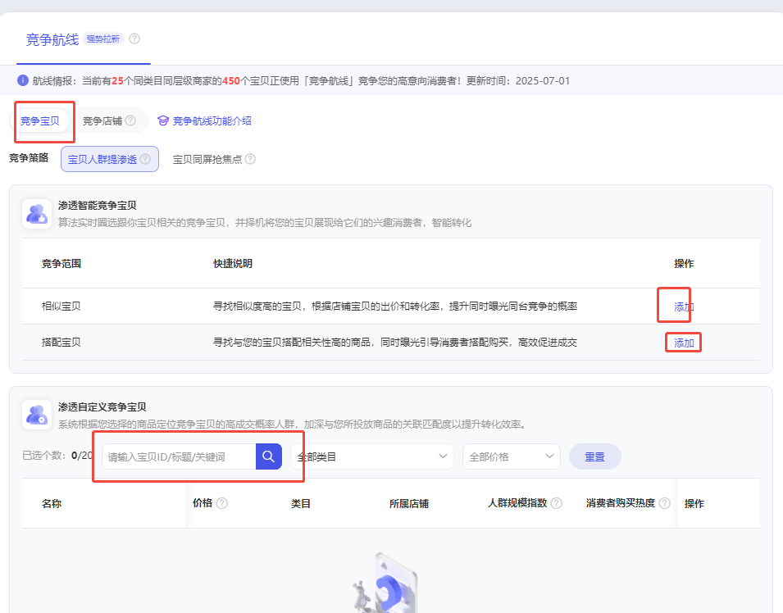783x613 pixels.
Task: Switch to the 竞争店铺 tab
Action: [102, 120]
